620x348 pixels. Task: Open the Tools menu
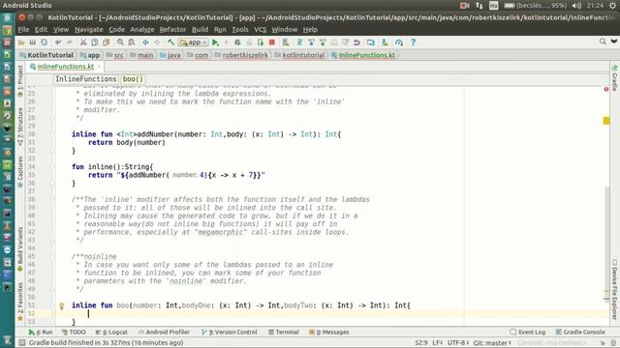coord(239,30)
